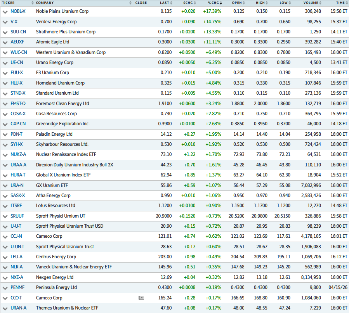Screen dimensions: 349x313
Task: Select company name Atomic Eagle Ltd
Action: [x=52, y=42]
